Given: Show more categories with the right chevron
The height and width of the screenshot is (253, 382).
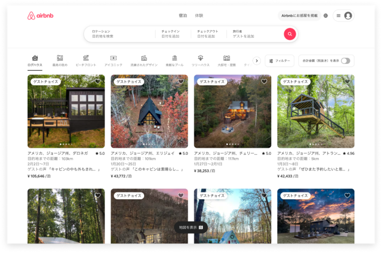Looking at the screenshot, I should pos(256,61).
